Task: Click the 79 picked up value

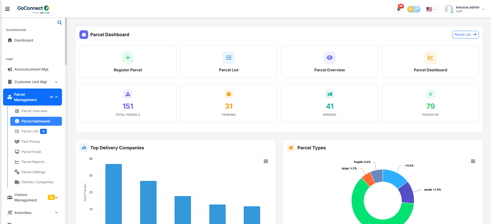Action: coord(431,106)
